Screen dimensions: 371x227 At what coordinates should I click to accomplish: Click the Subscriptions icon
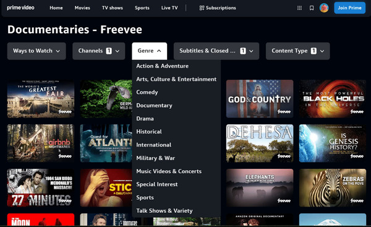[x=202, y=8]
